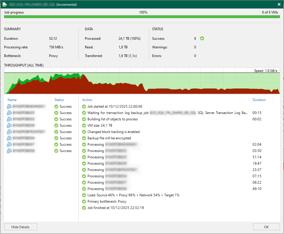The width and height of the screenshot is (284, 234).
Task: Click the Veeam job icon in title bar
Action: pos(5,4)
